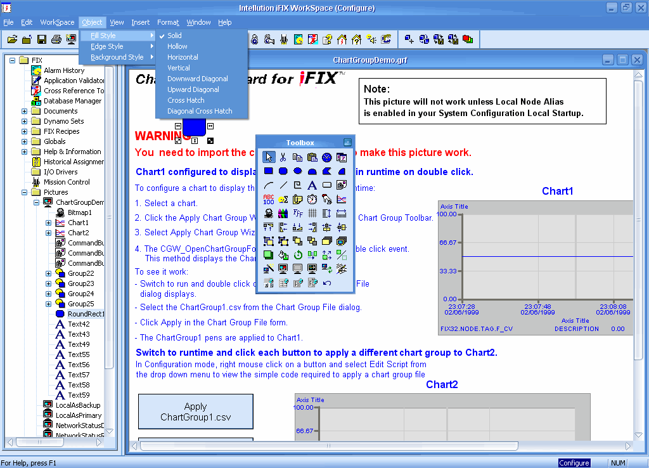Click the Print toolbar icon
This screenshot has width=649, height=468.
pos(56,39)
